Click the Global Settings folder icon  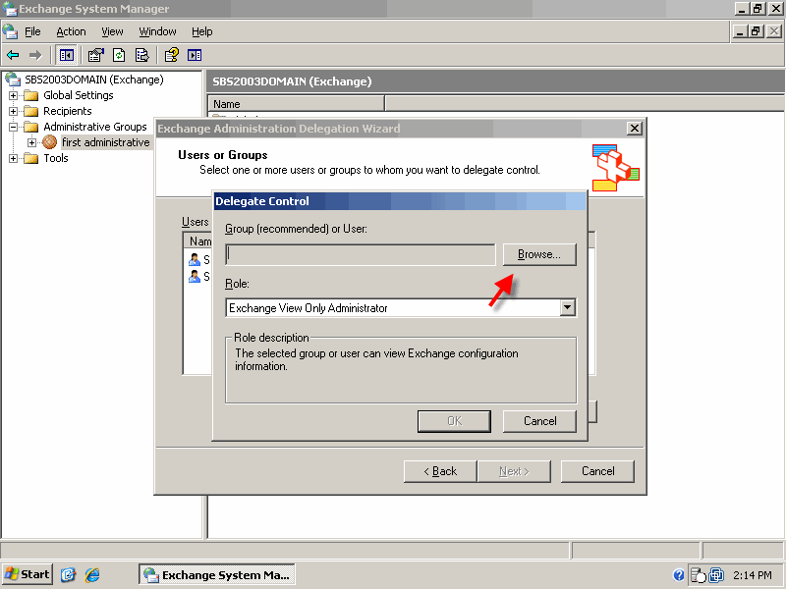(31, 95)
